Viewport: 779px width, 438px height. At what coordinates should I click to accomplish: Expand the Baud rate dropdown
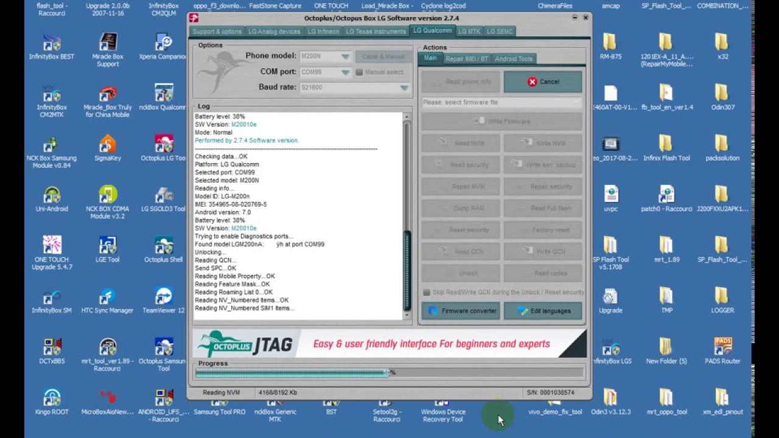pos(404,88)
